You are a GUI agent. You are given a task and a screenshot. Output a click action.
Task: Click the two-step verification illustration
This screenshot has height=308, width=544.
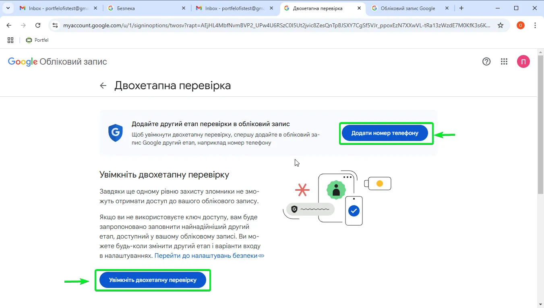tap(337, 198)
